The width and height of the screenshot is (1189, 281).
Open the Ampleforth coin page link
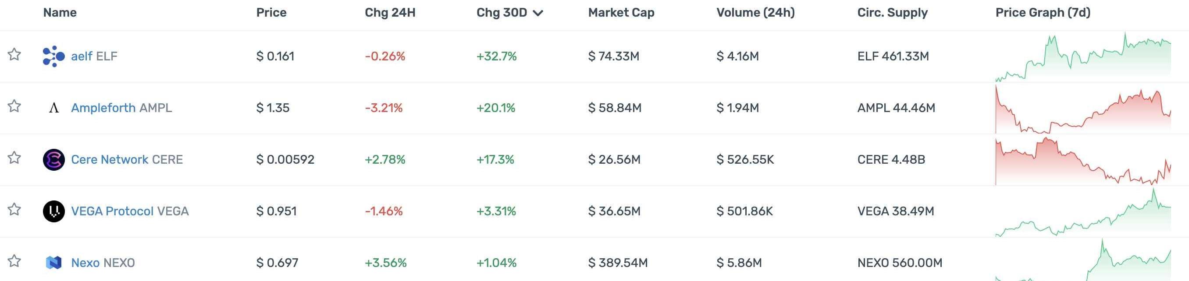click(x=103, y=108)
